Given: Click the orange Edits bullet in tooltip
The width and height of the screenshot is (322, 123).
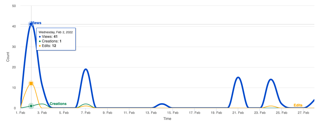Looking at the screenshot, I should pos(40,46).
